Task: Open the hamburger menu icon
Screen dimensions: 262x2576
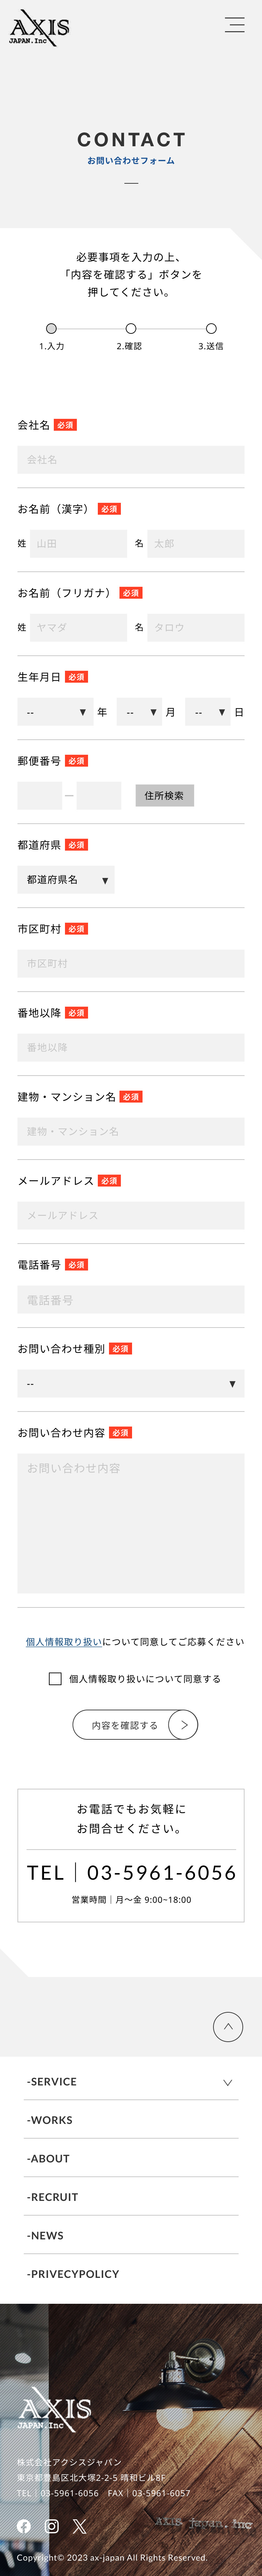Action: pyautogui.click(x=235, y=25)
